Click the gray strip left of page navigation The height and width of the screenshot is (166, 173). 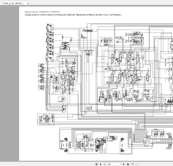46,164
